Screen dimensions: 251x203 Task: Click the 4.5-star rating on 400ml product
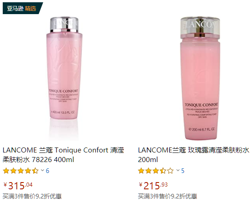pos(21,171)
